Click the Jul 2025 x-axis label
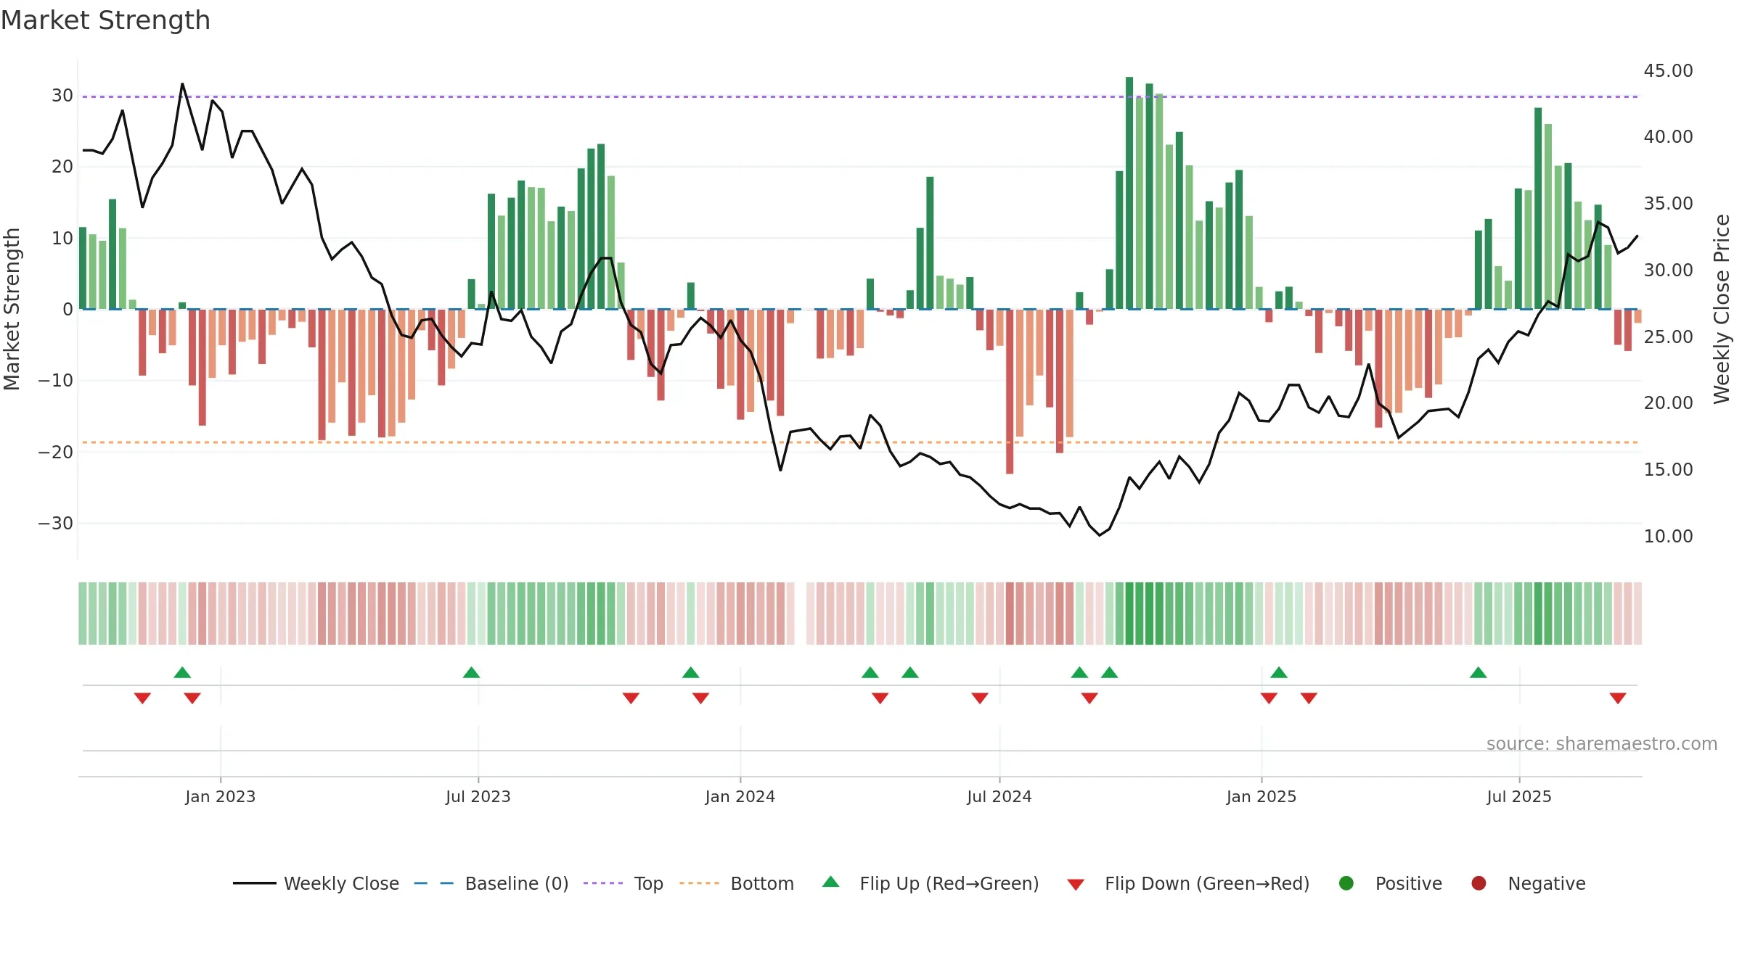 1519,796
